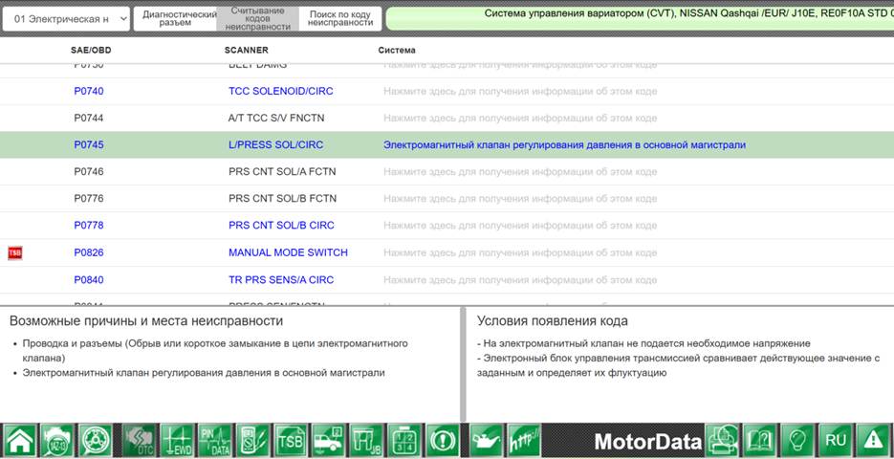The width and height of the screenshot is (894, 459).
Task: Click 'TR PRS SENS/A CIRC' scanner entry
Action: pos(281,280)
